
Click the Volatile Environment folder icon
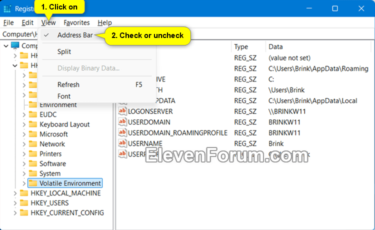33,183
